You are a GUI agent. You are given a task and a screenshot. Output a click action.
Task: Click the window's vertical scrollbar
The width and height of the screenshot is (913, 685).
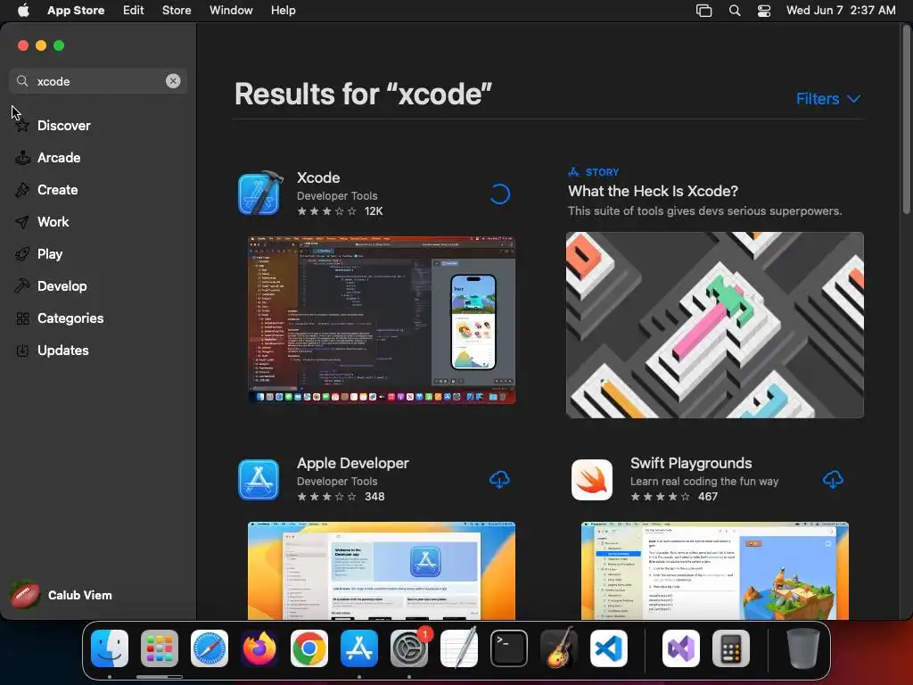[x=907, y=120]
